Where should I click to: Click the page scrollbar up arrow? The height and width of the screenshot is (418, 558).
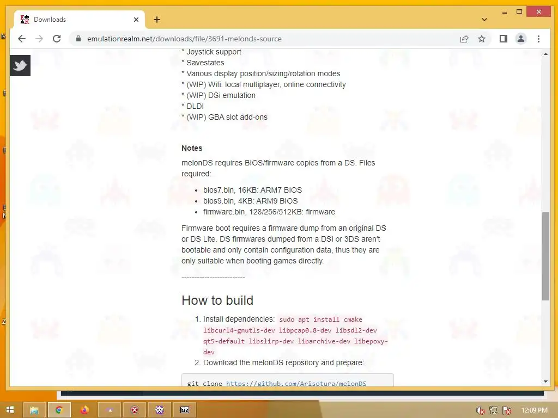(545, 54)
